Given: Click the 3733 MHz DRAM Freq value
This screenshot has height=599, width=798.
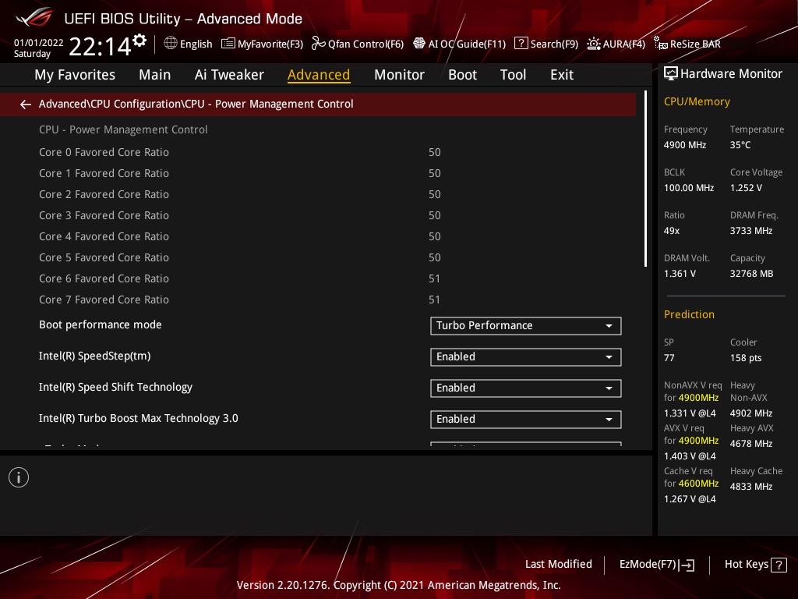Looking at the screenshot, I should pos(751,231).
